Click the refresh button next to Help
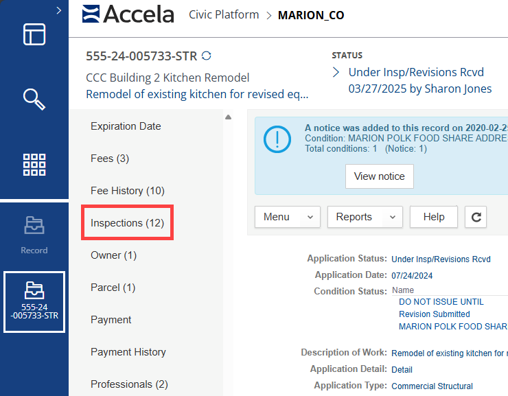508x396 pixels. tap(476, 217)
